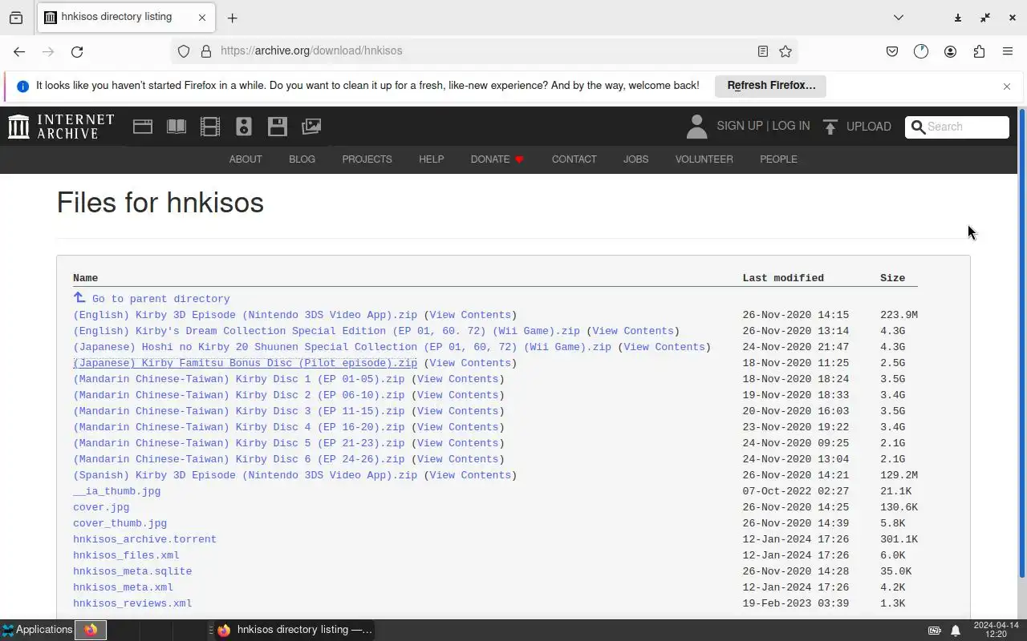Open the Applications menu in taskbar
This screenshot has width=1027, height=641.
(x=37, y=630)
